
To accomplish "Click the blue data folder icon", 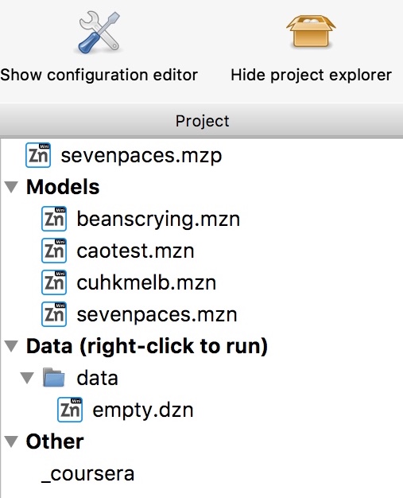I will click(53, 377).
